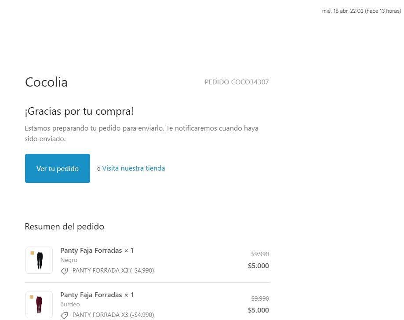Click struck-through $9.990 on Negro item

click(x=260, y=254)
